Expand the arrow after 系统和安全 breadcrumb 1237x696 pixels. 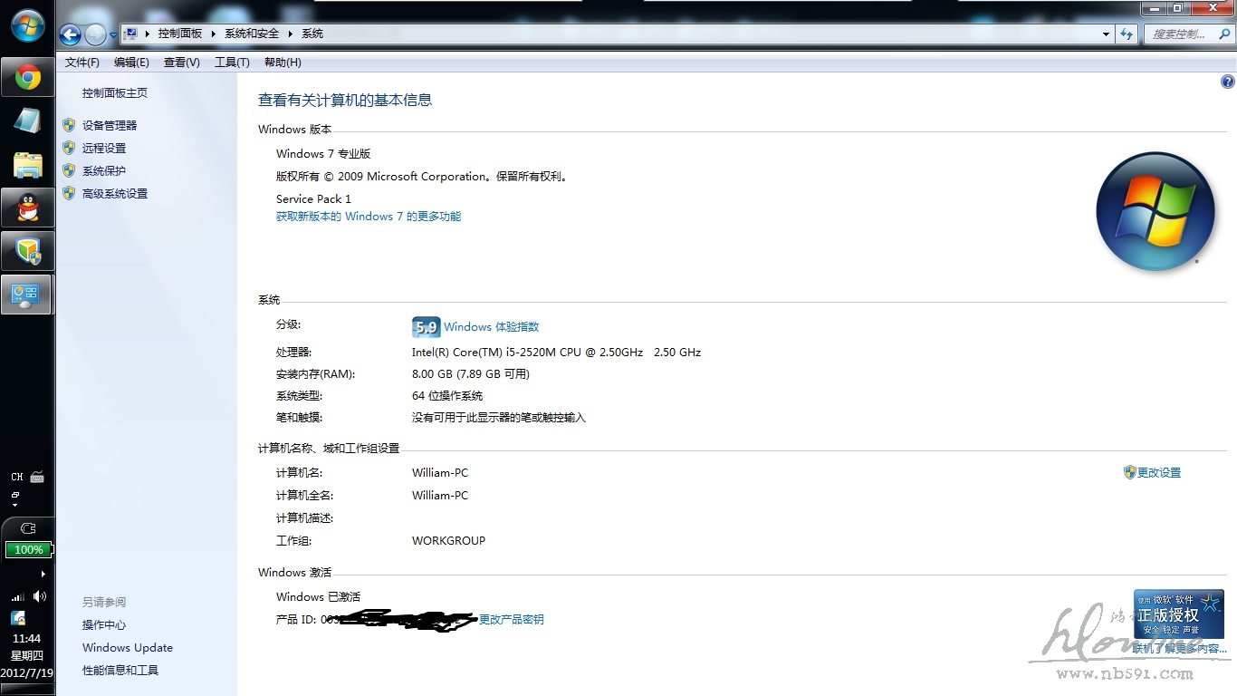291,34
